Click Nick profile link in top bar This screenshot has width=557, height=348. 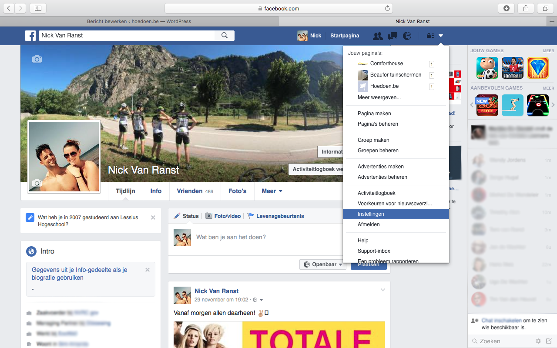click(309, 36)
